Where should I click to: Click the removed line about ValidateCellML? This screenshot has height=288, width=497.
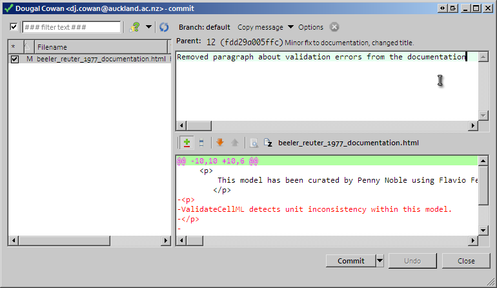(314, 209)
